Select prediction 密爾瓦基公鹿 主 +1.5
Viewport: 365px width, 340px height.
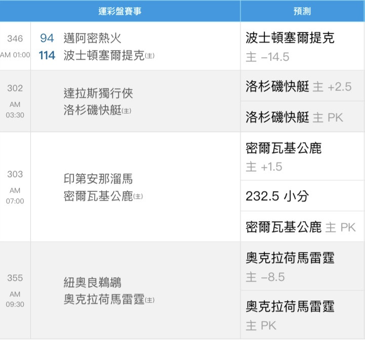pos(302,156)
